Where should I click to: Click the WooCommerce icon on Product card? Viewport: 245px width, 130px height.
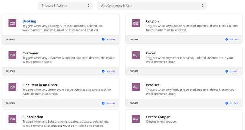coord(136,87)
